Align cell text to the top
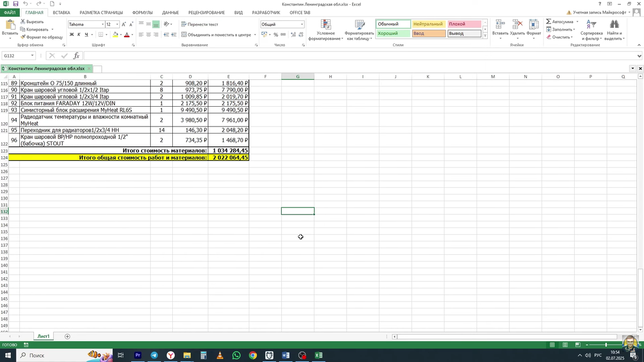This screenshot has width=644, height=362. tap(141, 24)
